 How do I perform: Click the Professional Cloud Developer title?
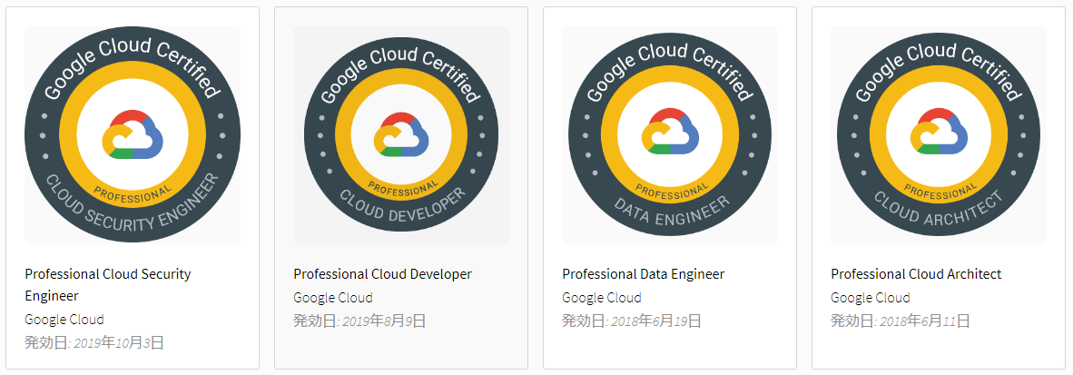(382, 274)
